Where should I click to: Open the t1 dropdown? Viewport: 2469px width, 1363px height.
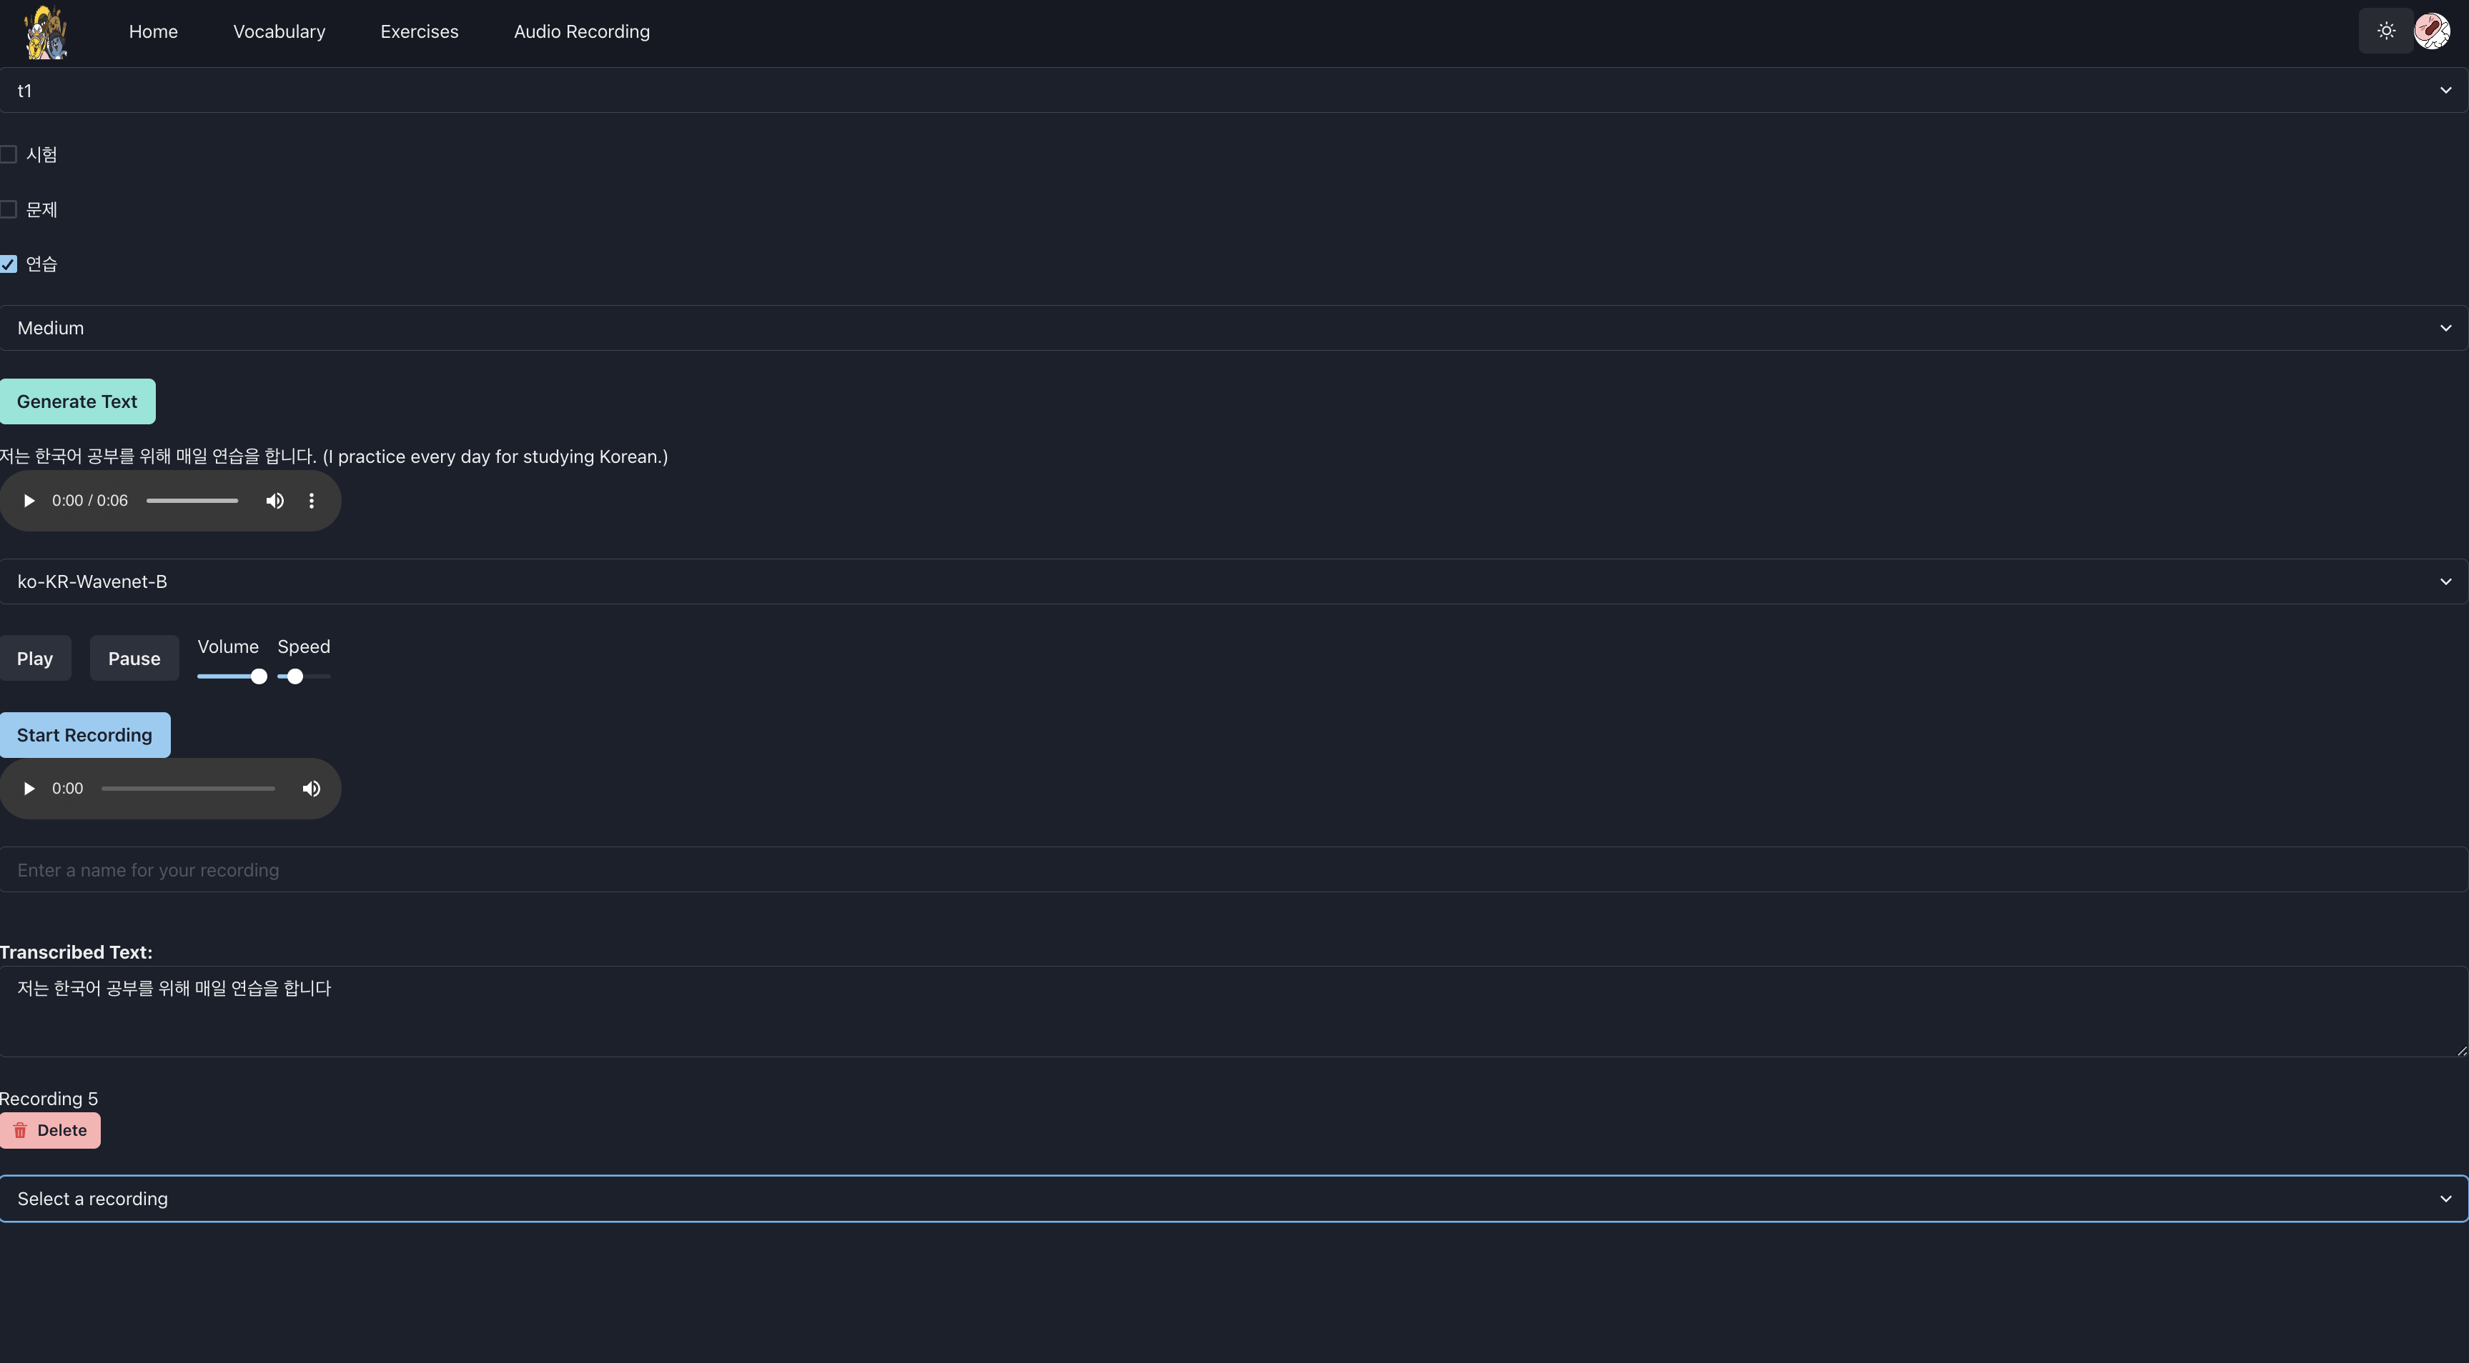tap(1232, 90)
